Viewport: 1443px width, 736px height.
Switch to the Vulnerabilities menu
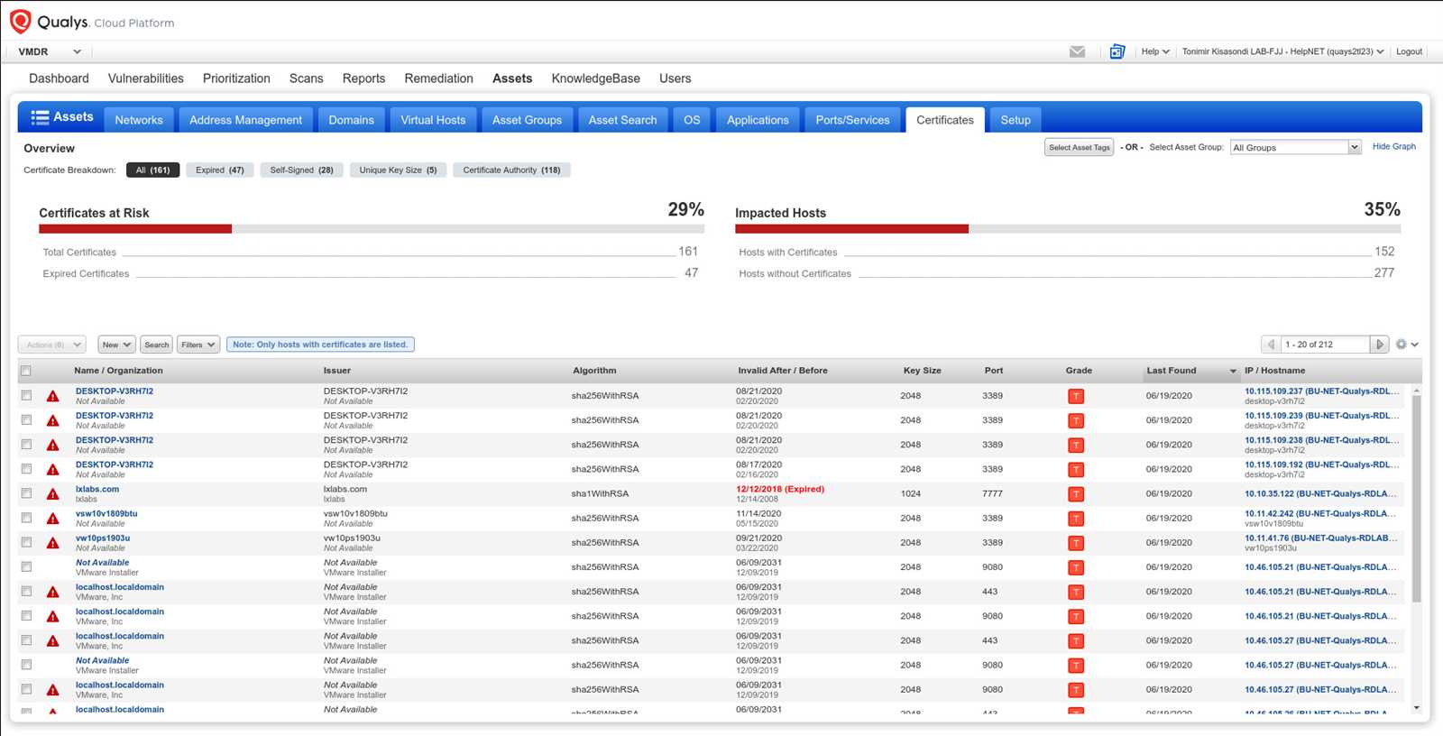coord(146,78)
